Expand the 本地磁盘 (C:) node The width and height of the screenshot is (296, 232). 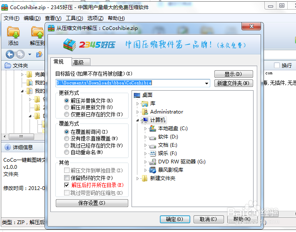(145, 128)
